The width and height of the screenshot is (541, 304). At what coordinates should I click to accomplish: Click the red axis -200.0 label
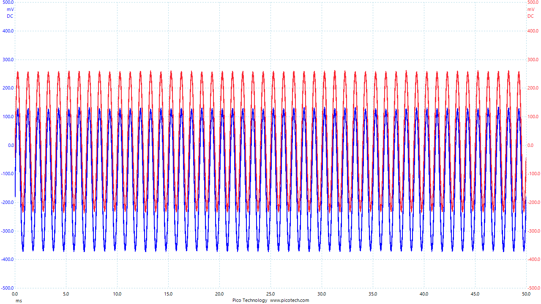(x=534, y=202)
